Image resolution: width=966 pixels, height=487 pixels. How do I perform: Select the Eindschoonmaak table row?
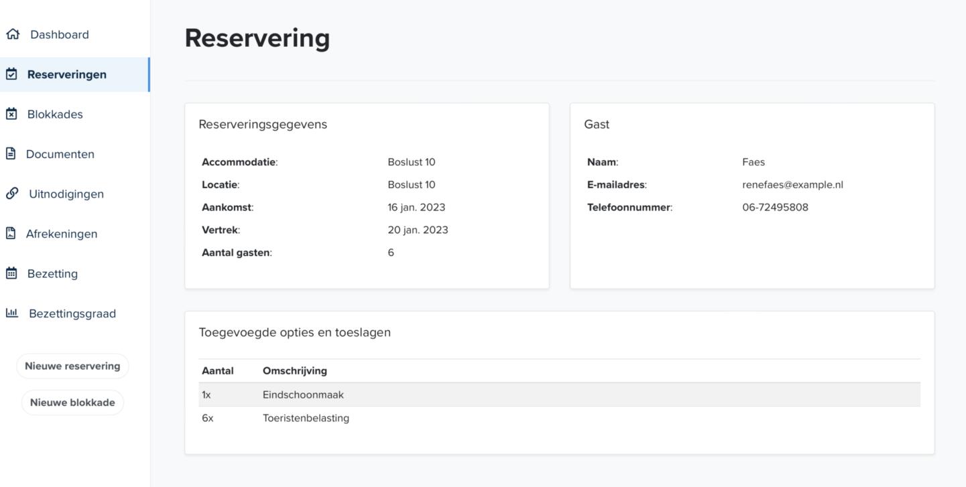(x=559, y=395)
